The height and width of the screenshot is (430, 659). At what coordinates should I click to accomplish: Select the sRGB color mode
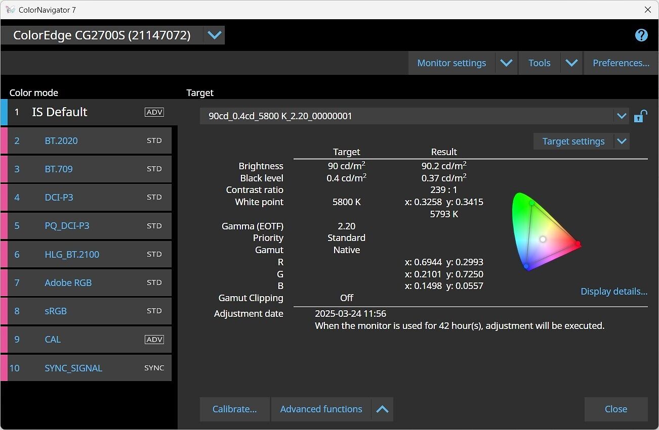(87, 311)
